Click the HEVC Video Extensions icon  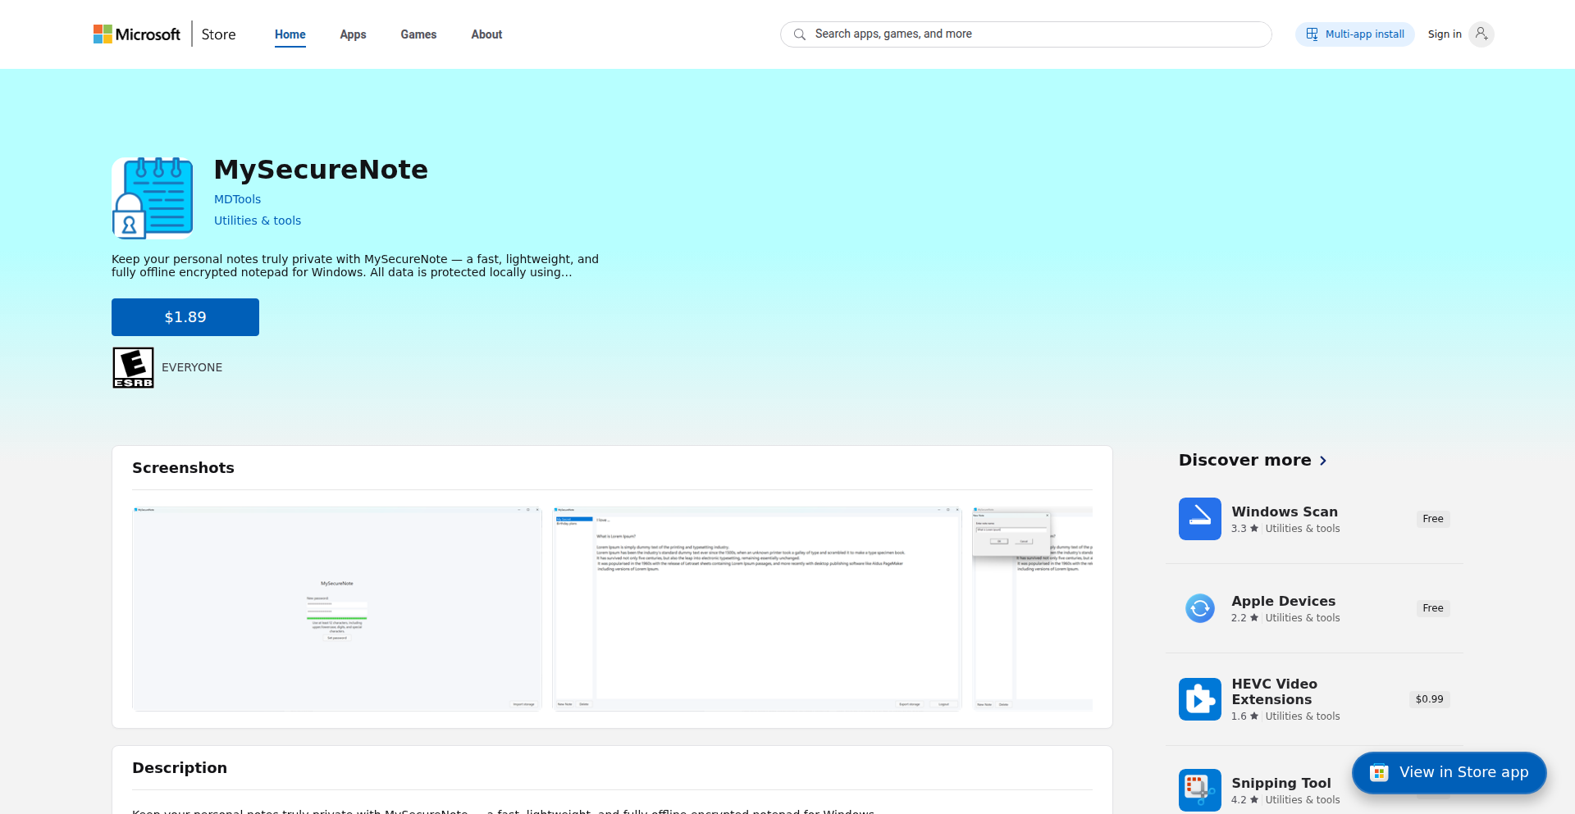click(1200, 699)
